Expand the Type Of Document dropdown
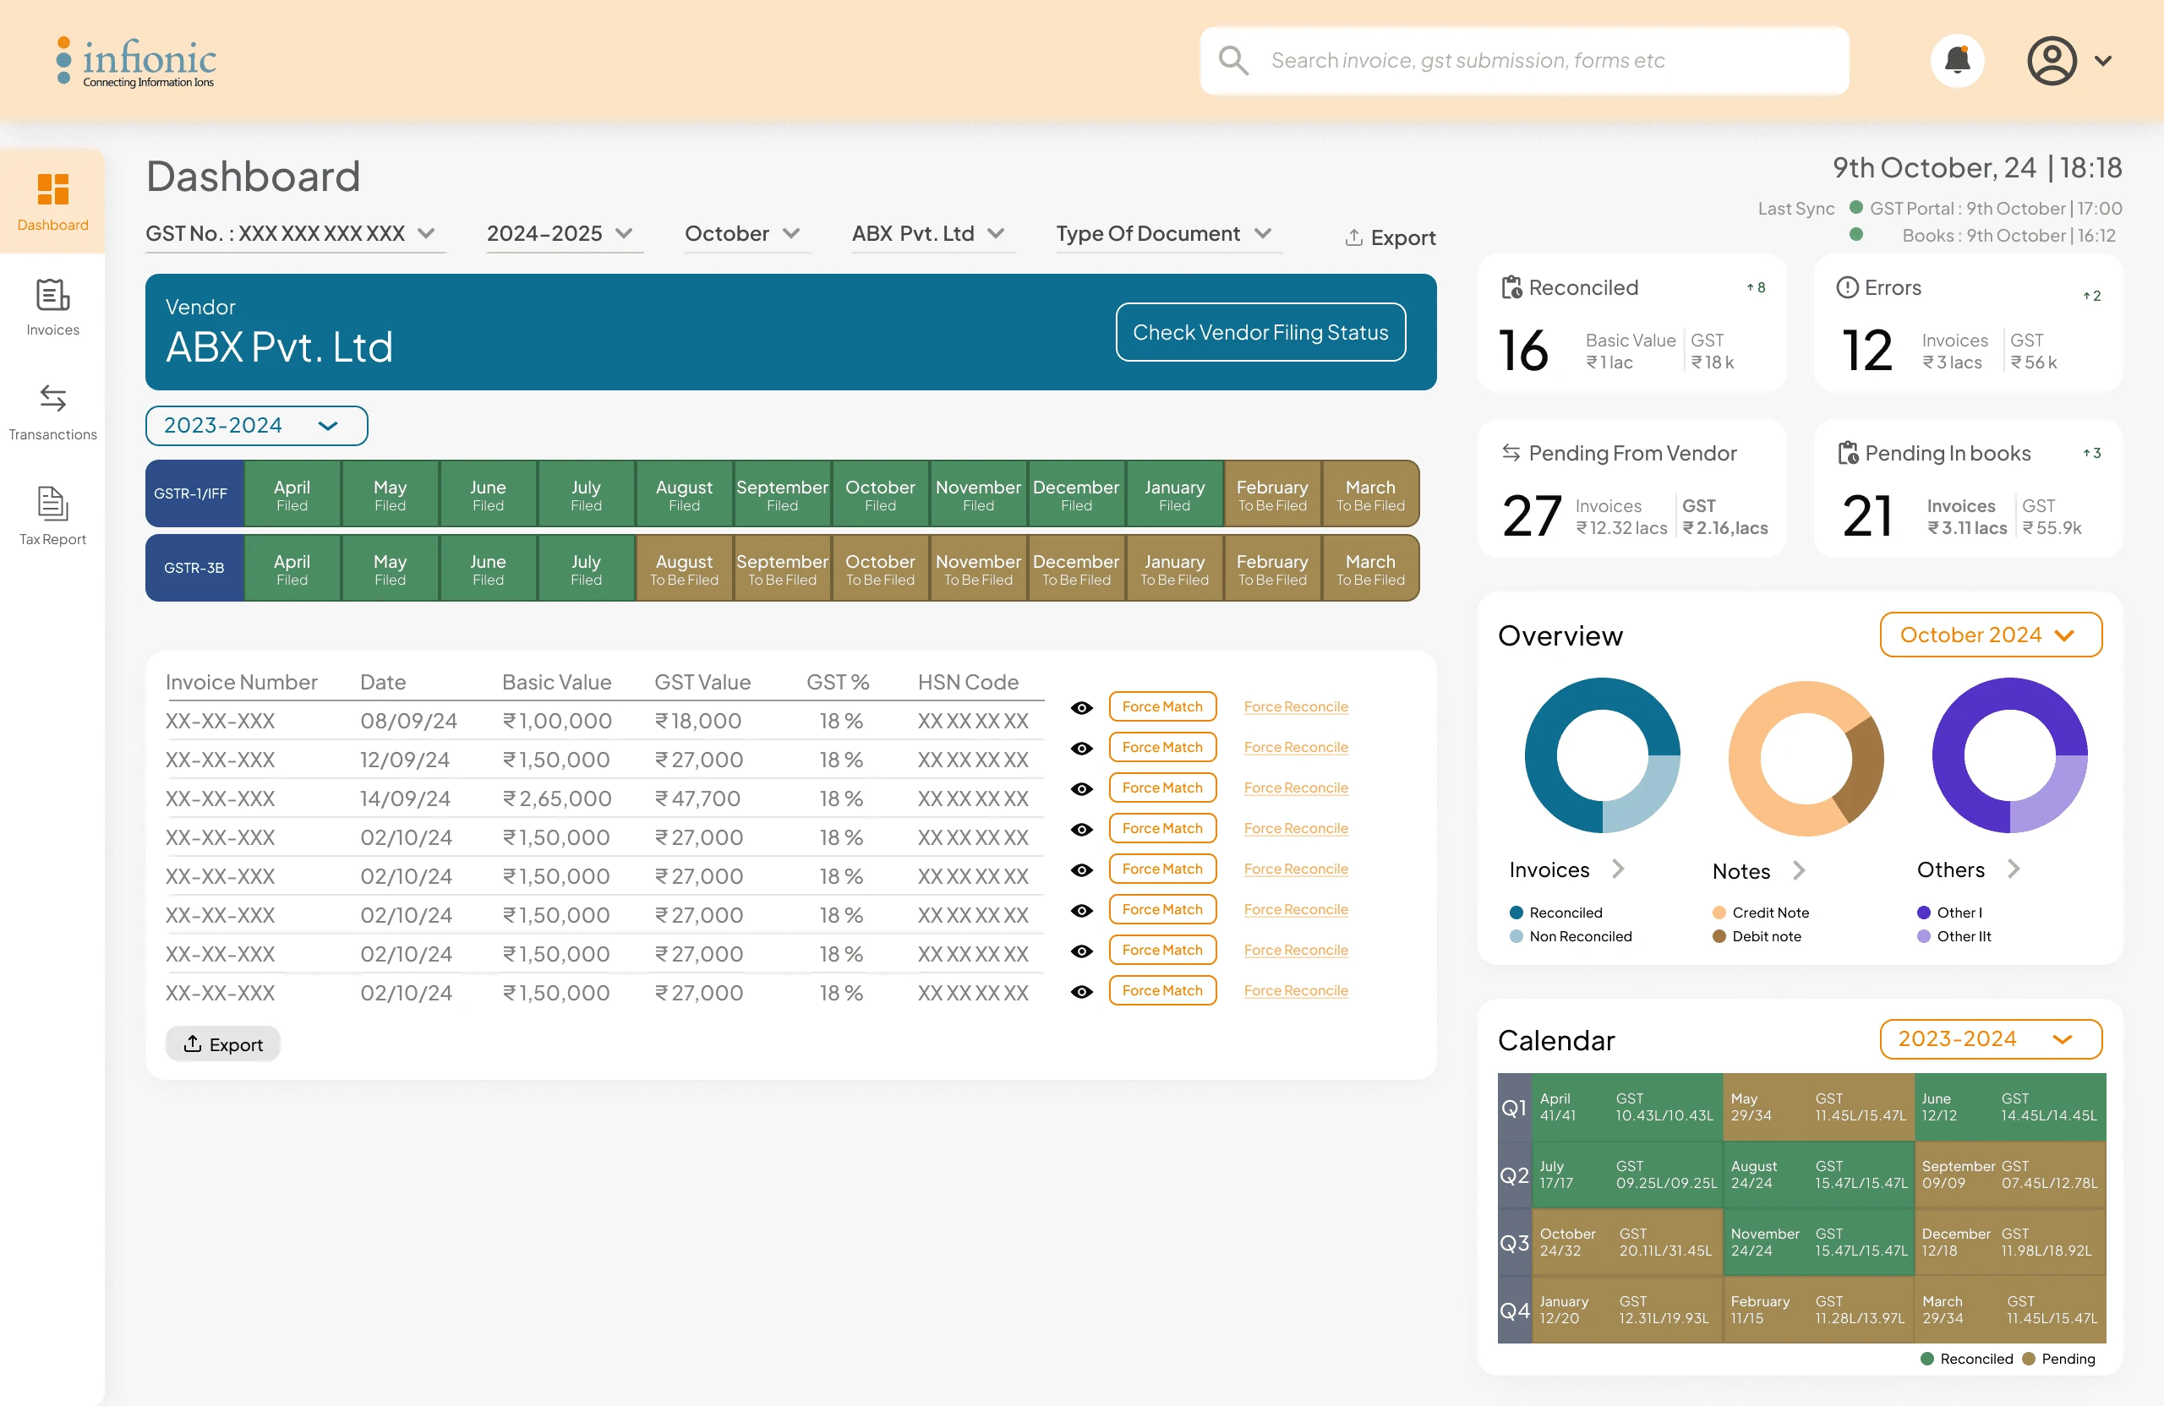Image resolution: width=2164 pixels, height=1406 pixels. pos(1164,233)
